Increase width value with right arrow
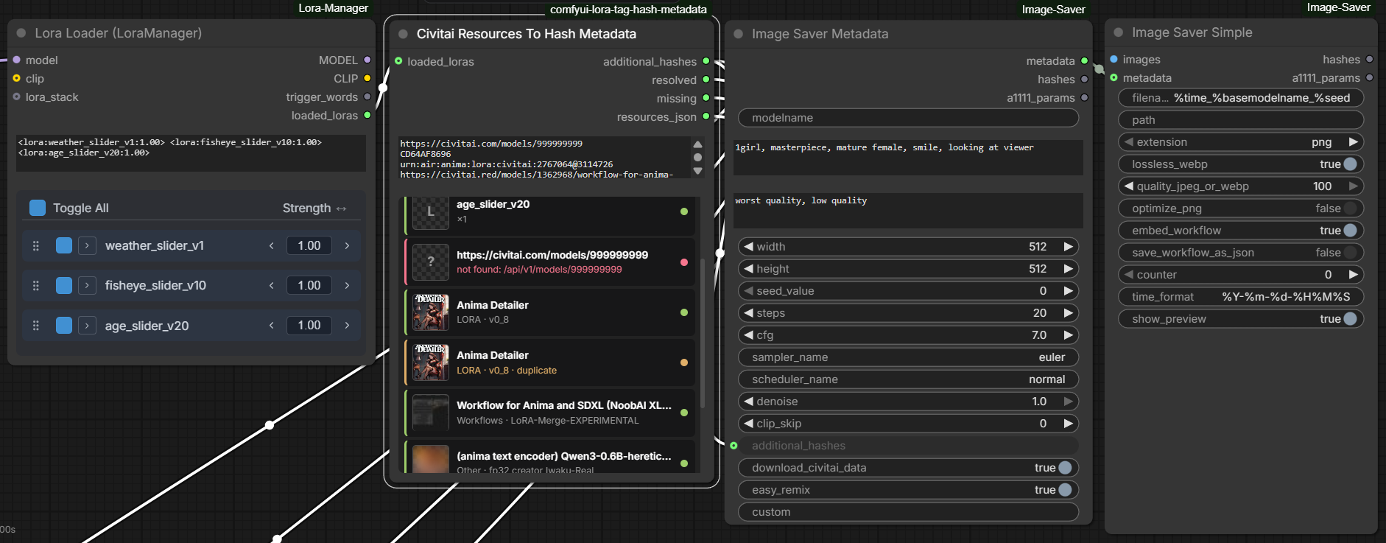This screenshot has width=1386, height=543. (1068, 247)
